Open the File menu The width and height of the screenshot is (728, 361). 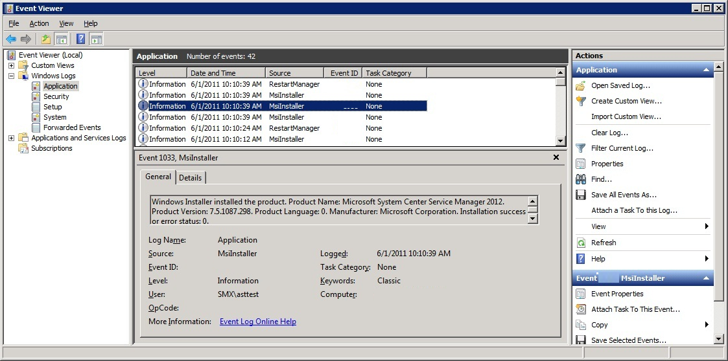[14, 23]
